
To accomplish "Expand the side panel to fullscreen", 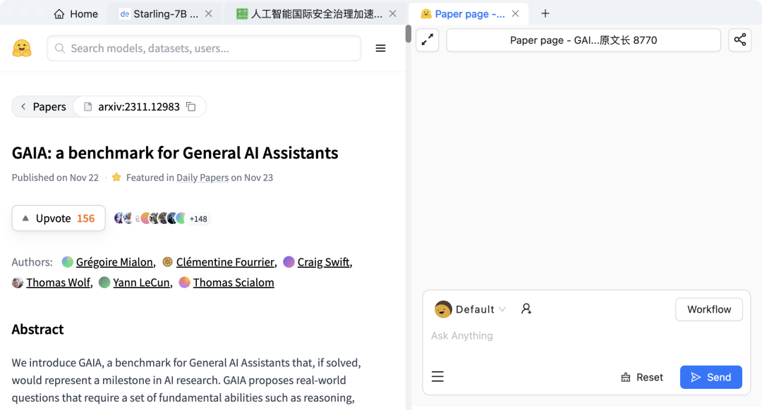I will point(427,40).
